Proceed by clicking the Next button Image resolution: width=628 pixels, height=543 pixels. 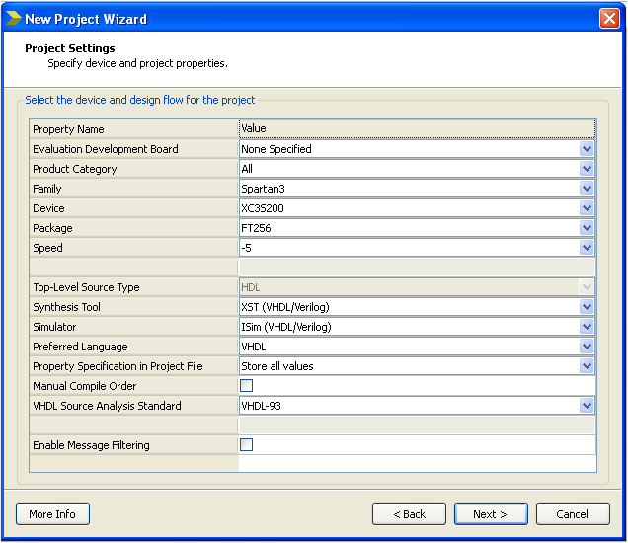pos(491,514)
